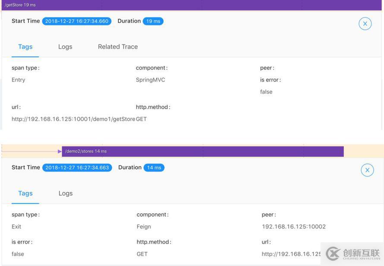Click the truncated url value in Exit span
Viewport: 384px width, 266px height.
tap(291, 254)
